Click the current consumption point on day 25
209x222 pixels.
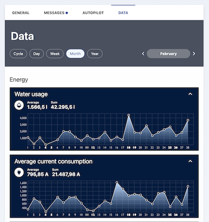pos(170,206)
